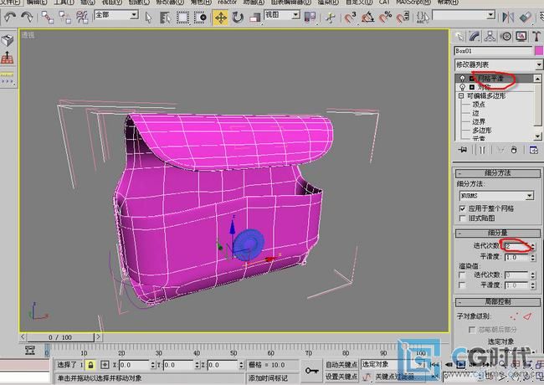Viewport: 544px width, 385px height.
Task: Toggle Show End Result icon under the stack
Action: click(x=482, y=150)
